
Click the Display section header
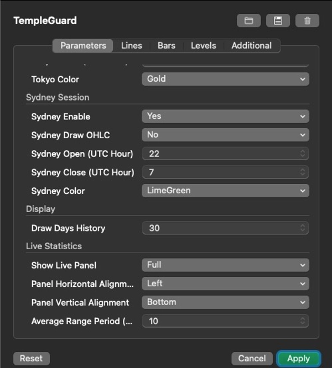tap(40, 209)
